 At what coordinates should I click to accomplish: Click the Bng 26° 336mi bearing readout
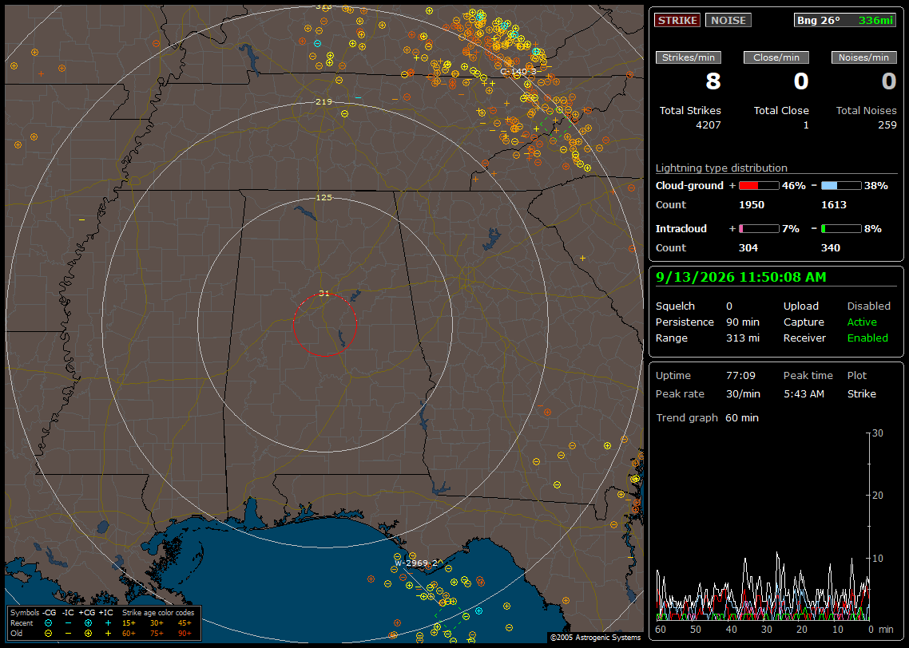(x=844, y=20)
